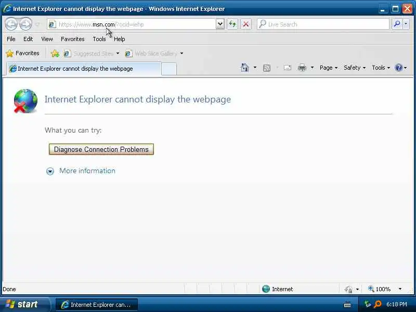Screen dimensions: 416x312
Task: Click the Forward navigation arrow button
Action: click(25, 24)
